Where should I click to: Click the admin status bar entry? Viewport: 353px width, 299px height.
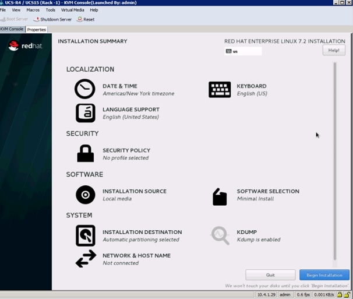coord(285,294)
